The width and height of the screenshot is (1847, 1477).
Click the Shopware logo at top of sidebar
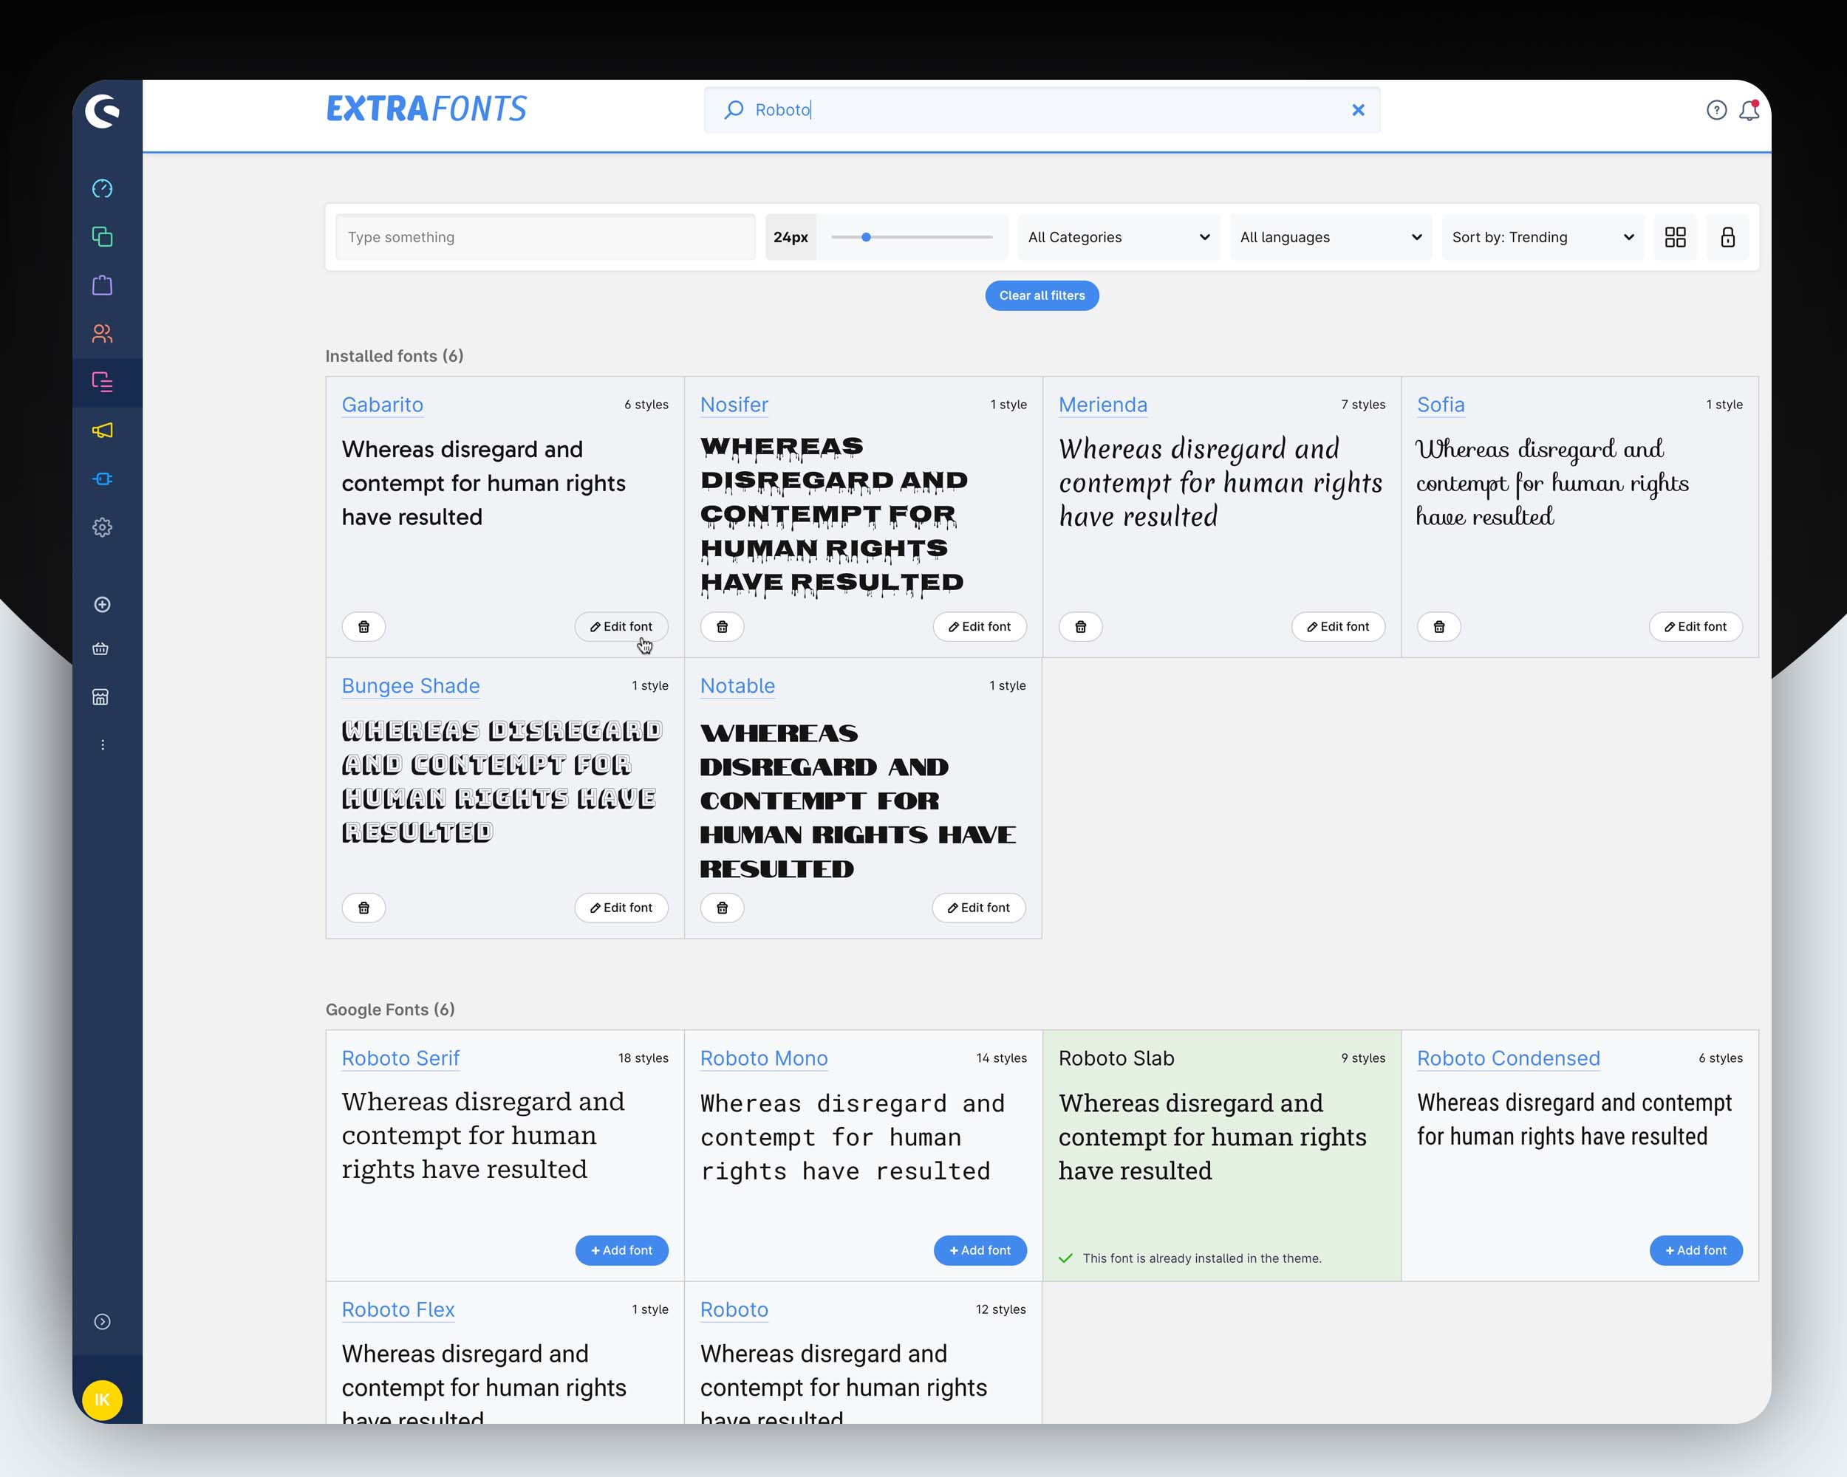click(x=102, y=111)
